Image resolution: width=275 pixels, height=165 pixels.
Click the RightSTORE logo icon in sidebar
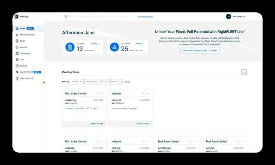tap(17, 72)
